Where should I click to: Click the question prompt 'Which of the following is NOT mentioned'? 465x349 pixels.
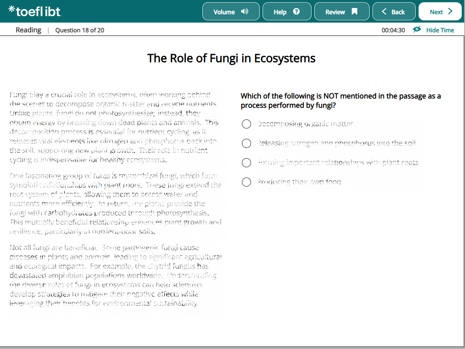(x=341, y=101)
